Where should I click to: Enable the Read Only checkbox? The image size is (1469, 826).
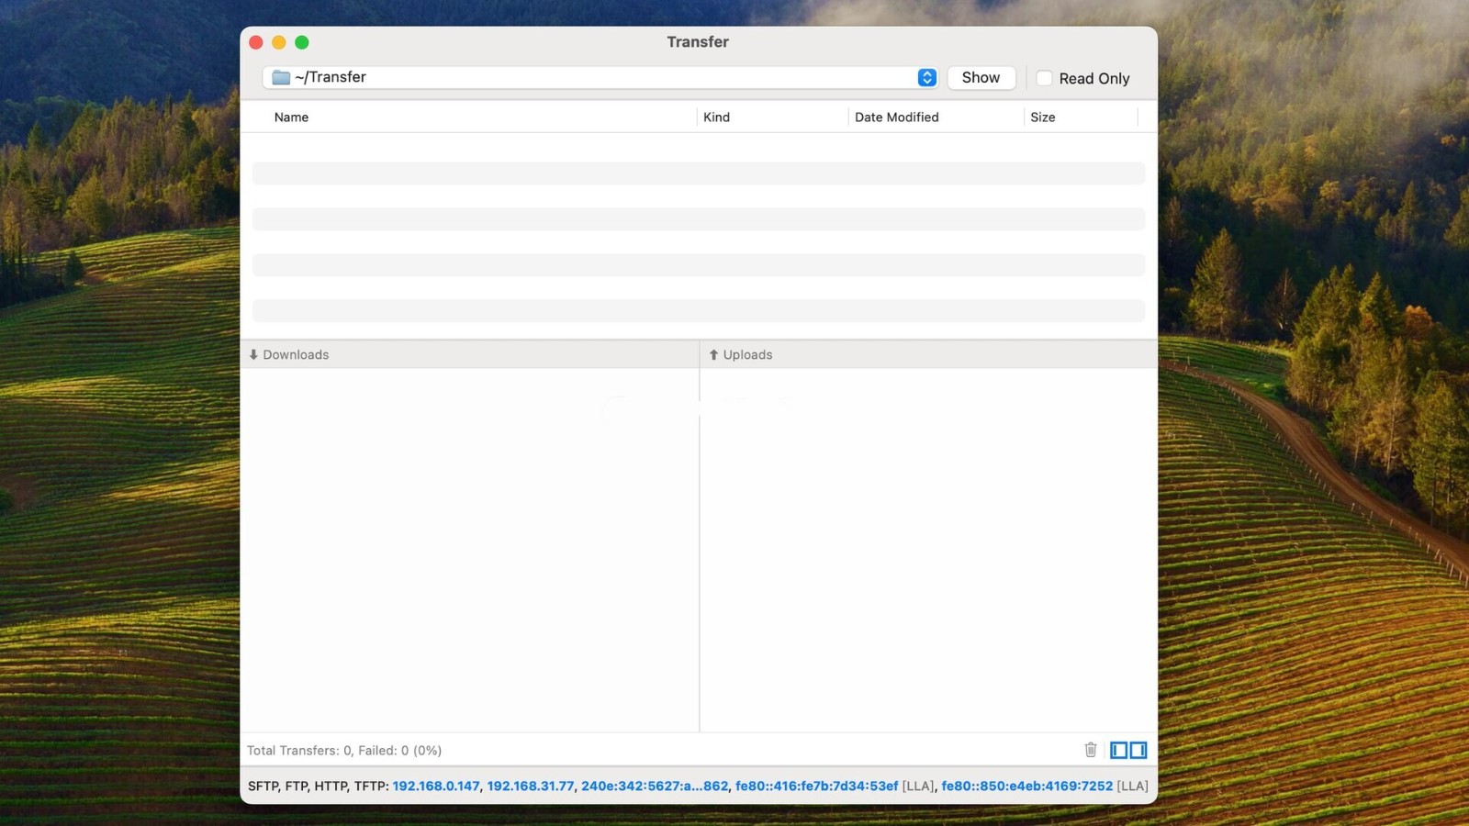1044,78
